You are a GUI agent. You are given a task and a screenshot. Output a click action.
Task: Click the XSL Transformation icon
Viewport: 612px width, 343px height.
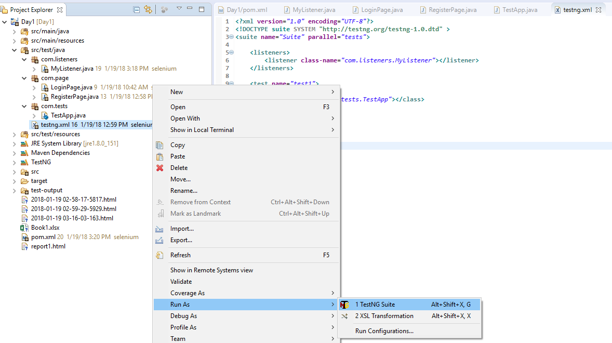pos(344,316)
